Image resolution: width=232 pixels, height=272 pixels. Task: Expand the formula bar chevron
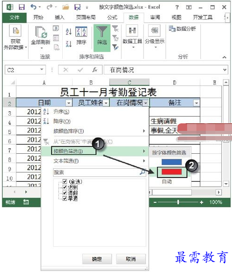[225, 70]
